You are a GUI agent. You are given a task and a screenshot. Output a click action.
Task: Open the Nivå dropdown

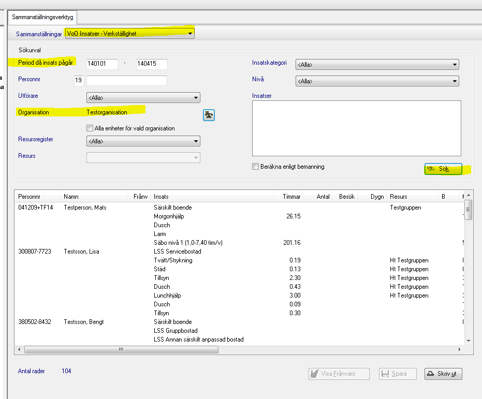(377, 81)
